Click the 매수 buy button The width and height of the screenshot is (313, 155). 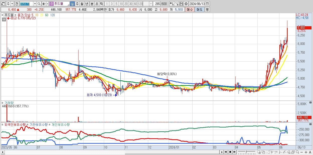(190, 9)
